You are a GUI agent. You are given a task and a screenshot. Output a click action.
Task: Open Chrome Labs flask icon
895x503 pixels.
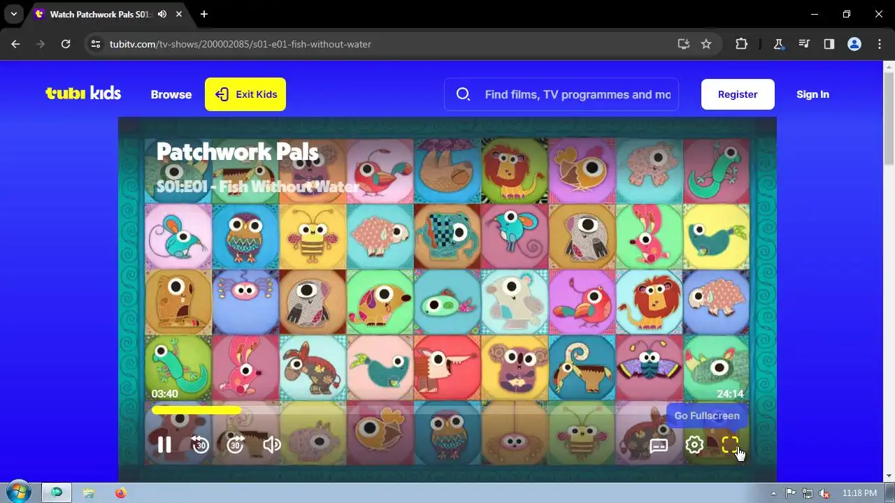(778, 44)
